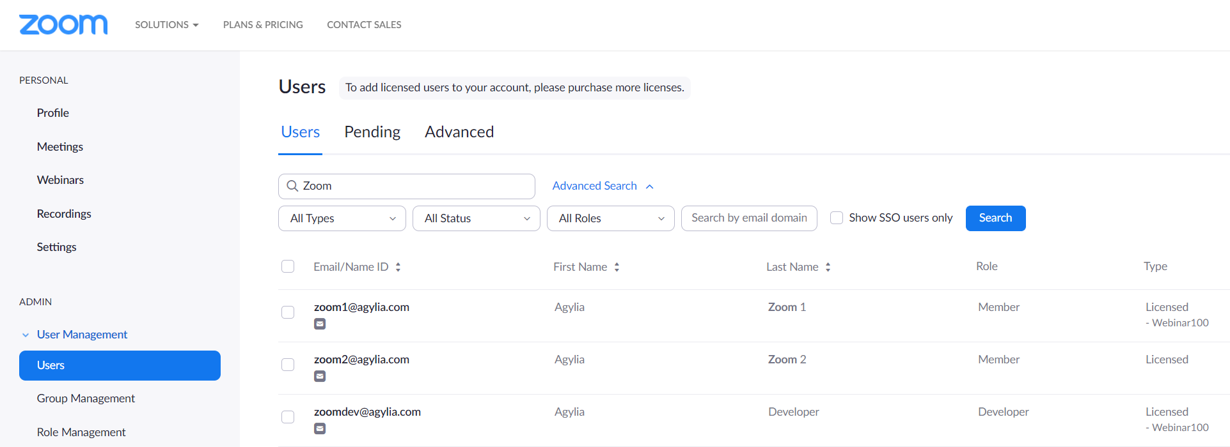Click the Licensed type for zoom2
Screen dimensions: 1230x447
(x=1167, y=360)
